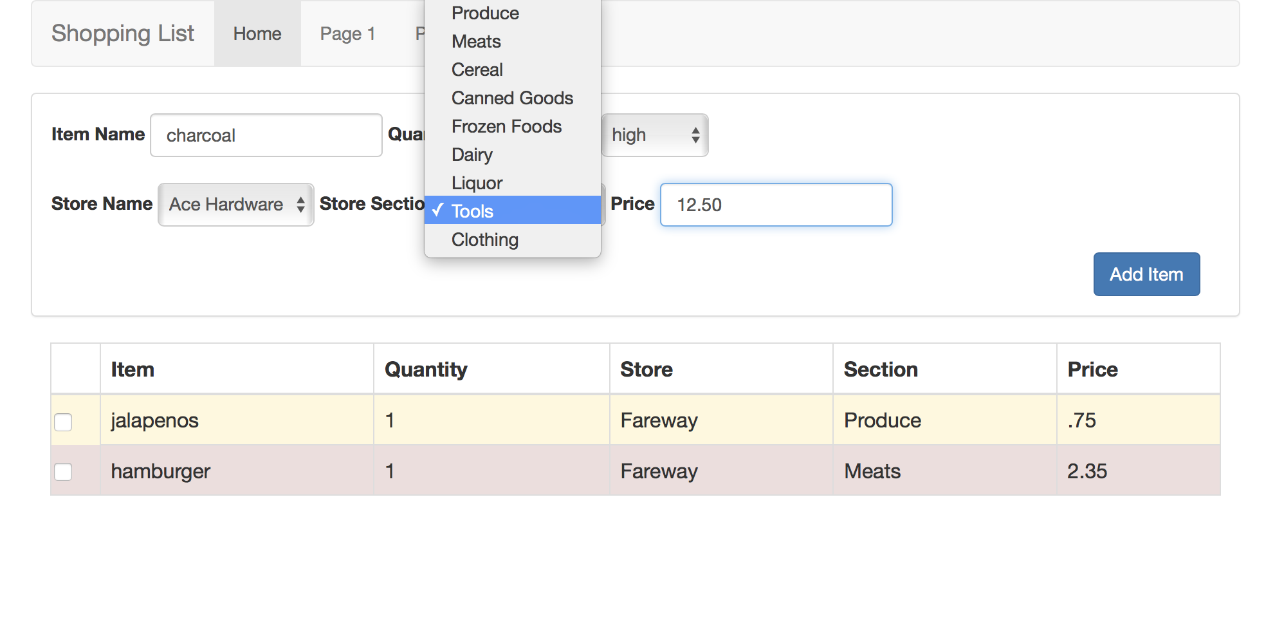
Task: Switch to Page 1 tab
Action: click(347, 34)
